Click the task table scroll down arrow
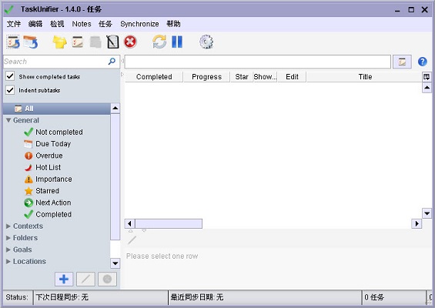The width and height of the screenshot is (435, 308). pyautogui.click(x=427, y=213)
